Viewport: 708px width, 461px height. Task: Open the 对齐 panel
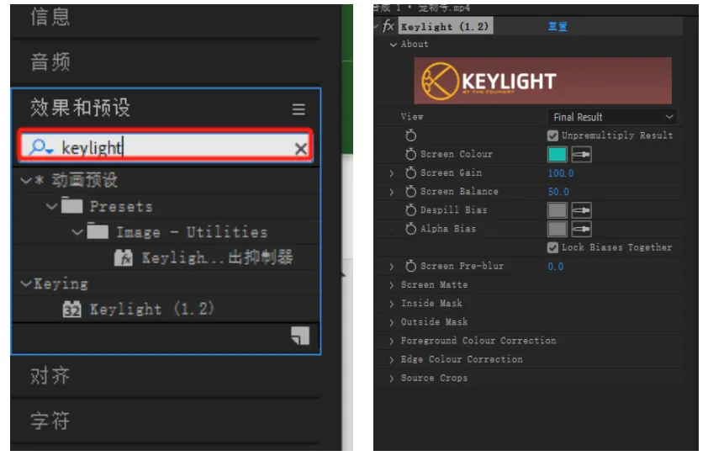coord(50,376)
